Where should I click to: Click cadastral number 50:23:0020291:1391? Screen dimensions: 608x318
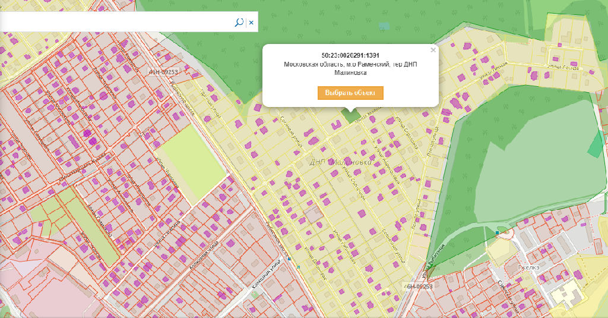click(350, 56)
